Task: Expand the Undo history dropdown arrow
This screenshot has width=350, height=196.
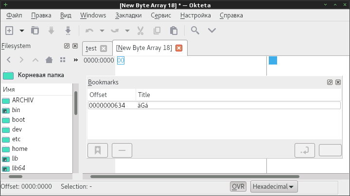Action: 102,31
